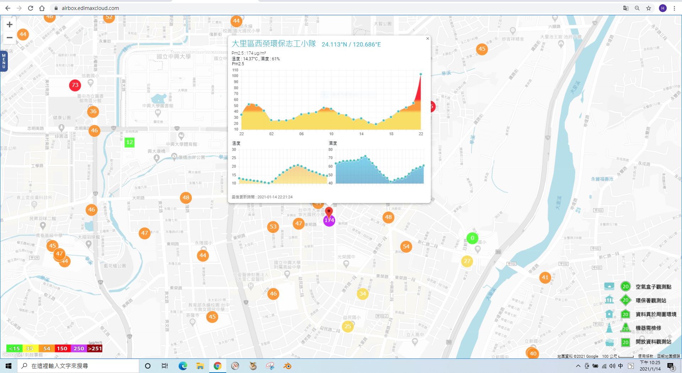Select the green 0 sensor marker
This screenshot has height=373, width=682.
[x=472, y=238]
